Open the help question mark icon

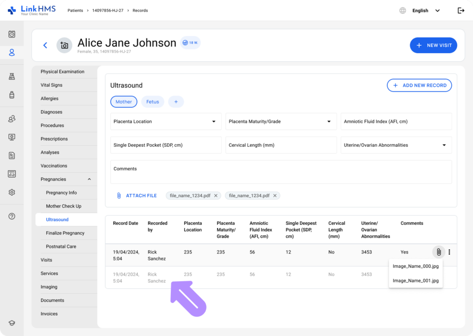12,216
